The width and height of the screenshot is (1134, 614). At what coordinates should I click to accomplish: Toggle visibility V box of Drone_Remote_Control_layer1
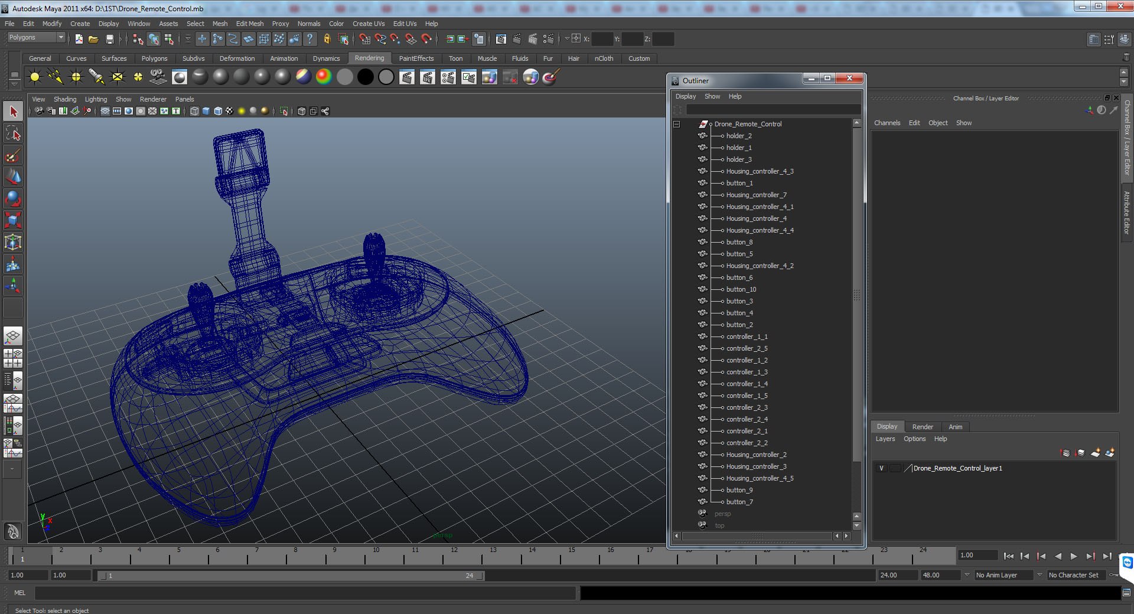pos(881,468)
